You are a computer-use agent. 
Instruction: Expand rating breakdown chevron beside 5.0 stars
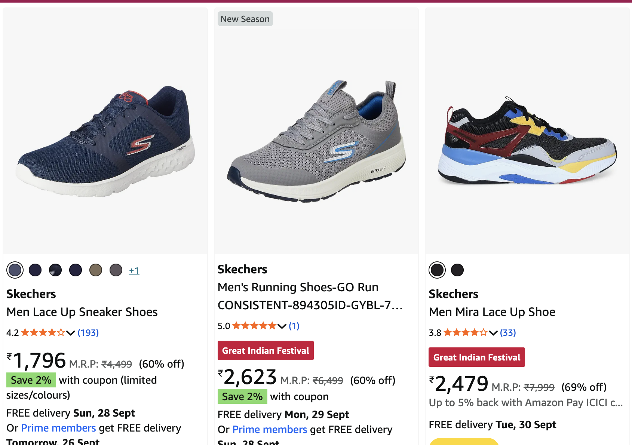tap(282, 326)
